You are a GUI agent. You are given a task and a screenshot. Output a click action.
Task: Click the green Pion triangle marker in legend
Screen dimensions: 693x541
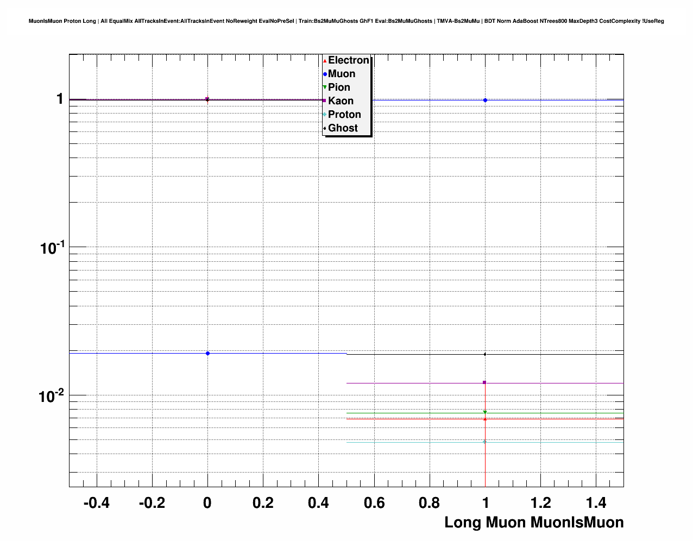[x=325, y=87]
